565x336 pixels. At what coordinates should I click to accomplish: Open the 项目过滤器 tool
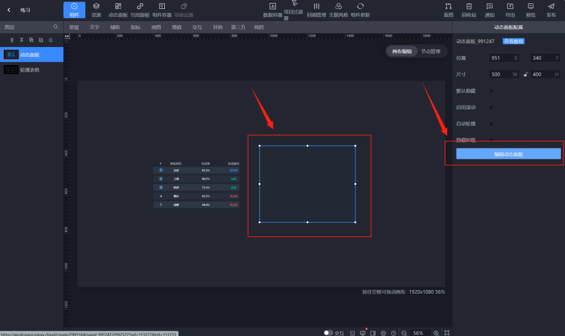(293, 10)
